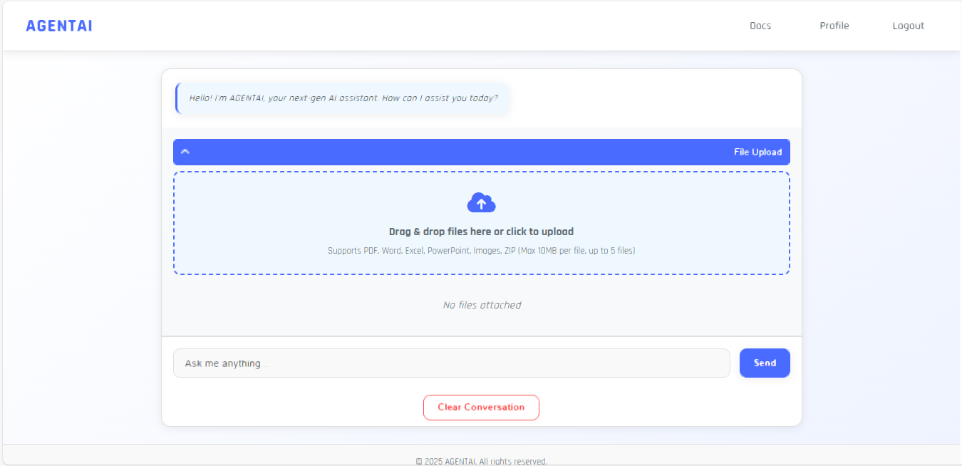Viewport: 962px width, 466px height.
Task: Expand the File Upload section header
Action: (x=481, y=152)
